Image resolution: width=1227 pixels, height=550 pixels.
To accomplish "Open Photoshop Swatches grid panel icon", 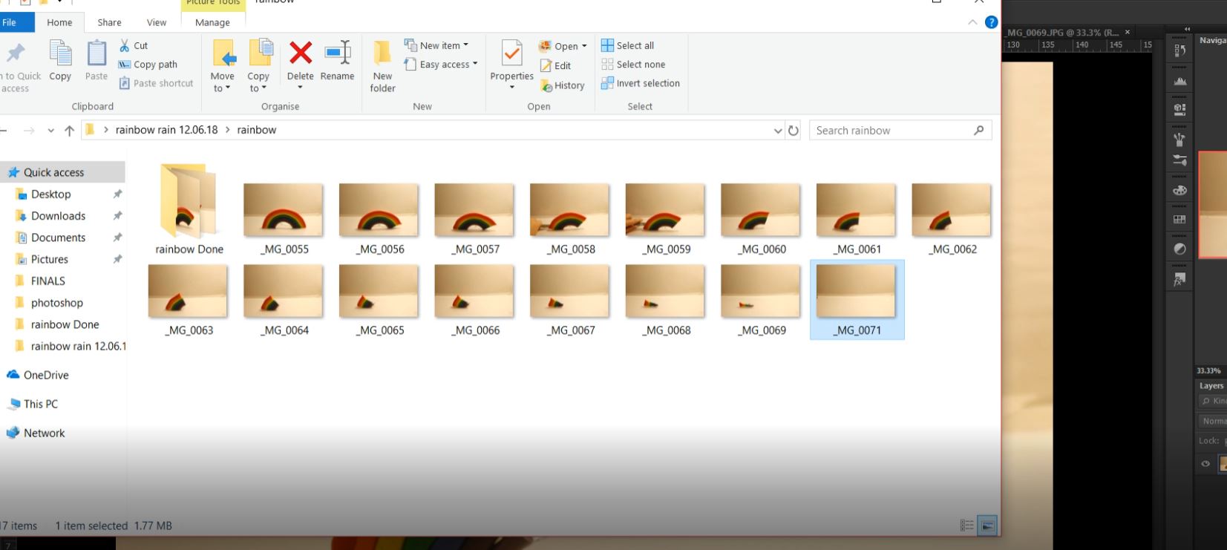I will [1179, 220].
